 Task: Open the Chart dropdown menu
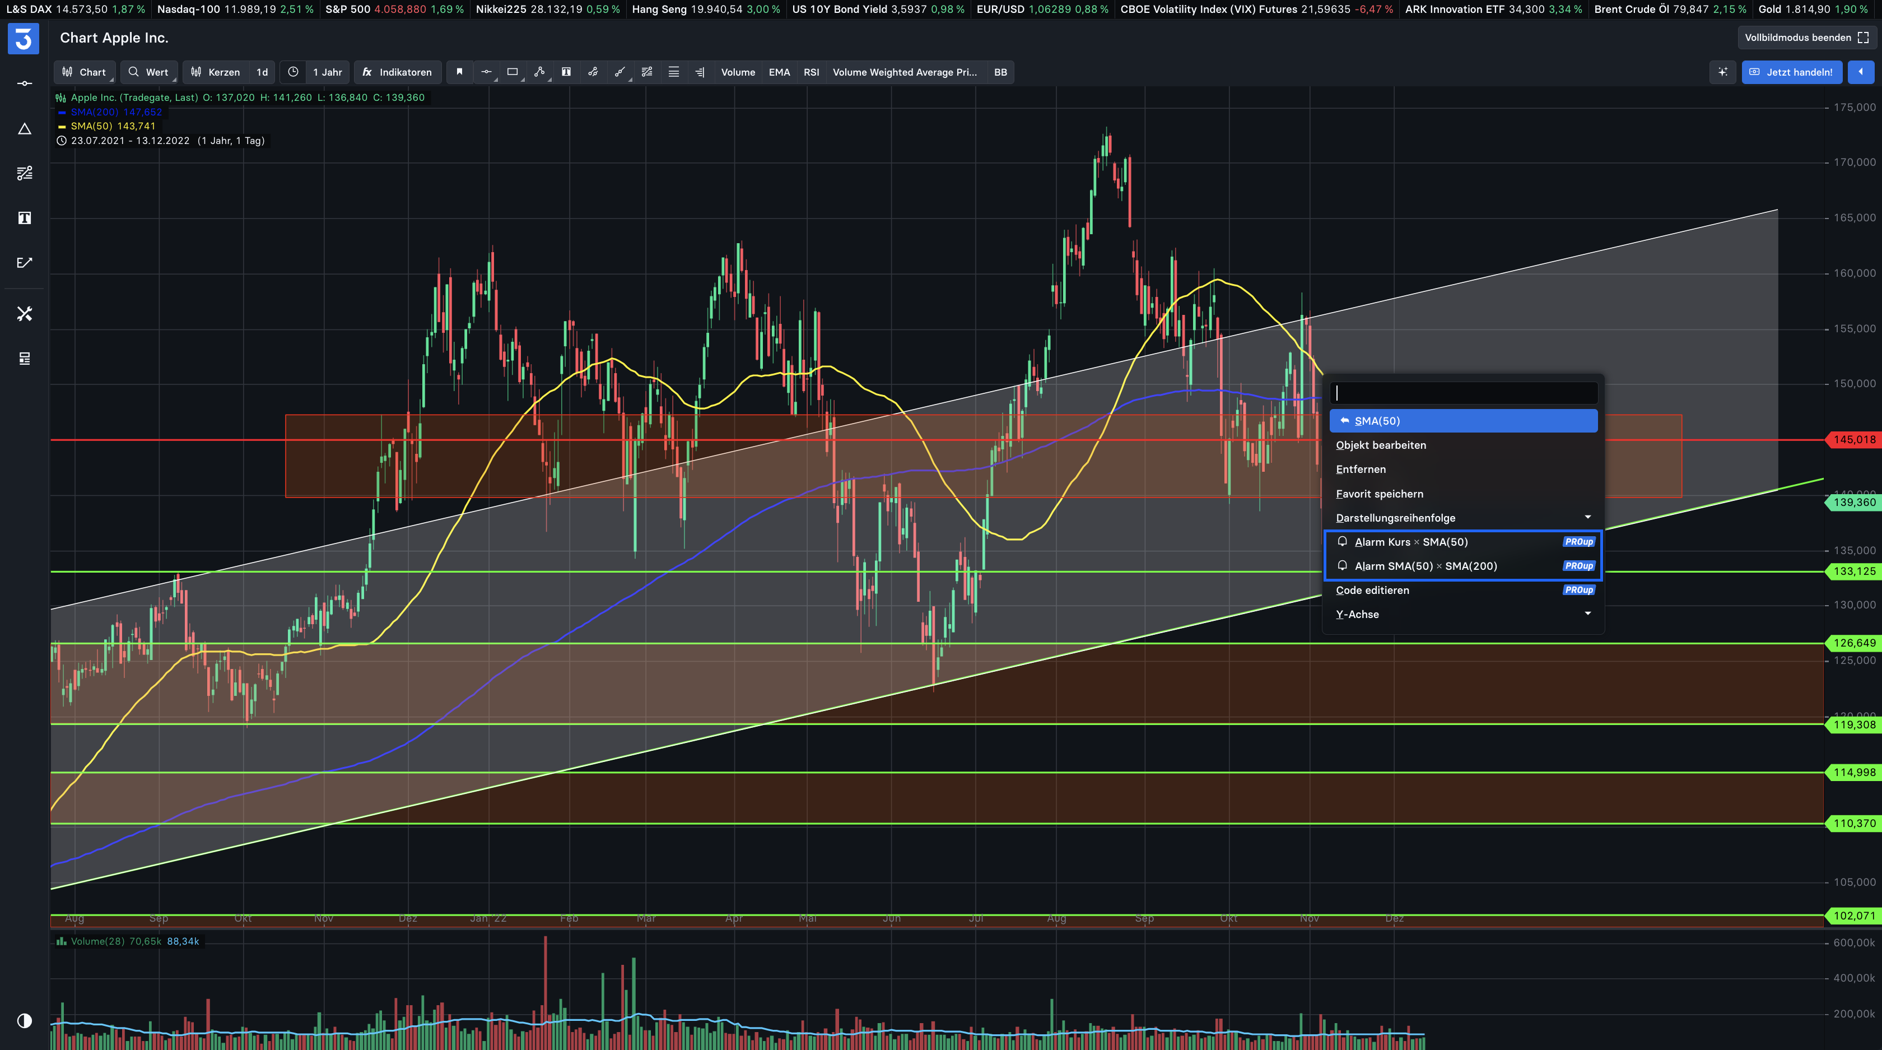(85, 72)
